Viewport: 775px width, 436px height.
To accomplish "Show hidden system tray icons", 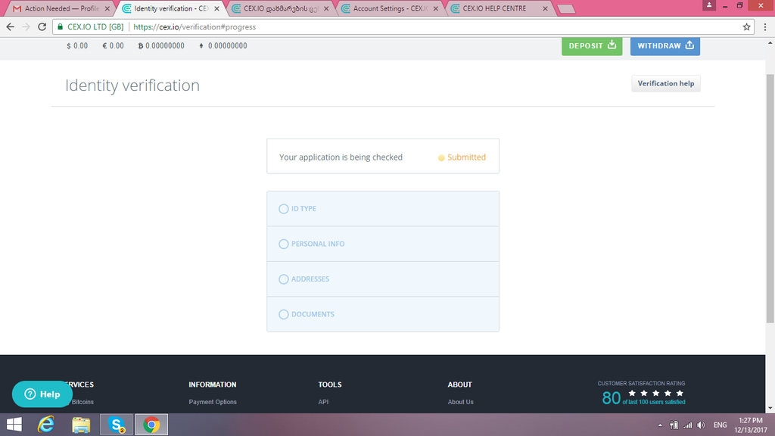I will point(660,425).
